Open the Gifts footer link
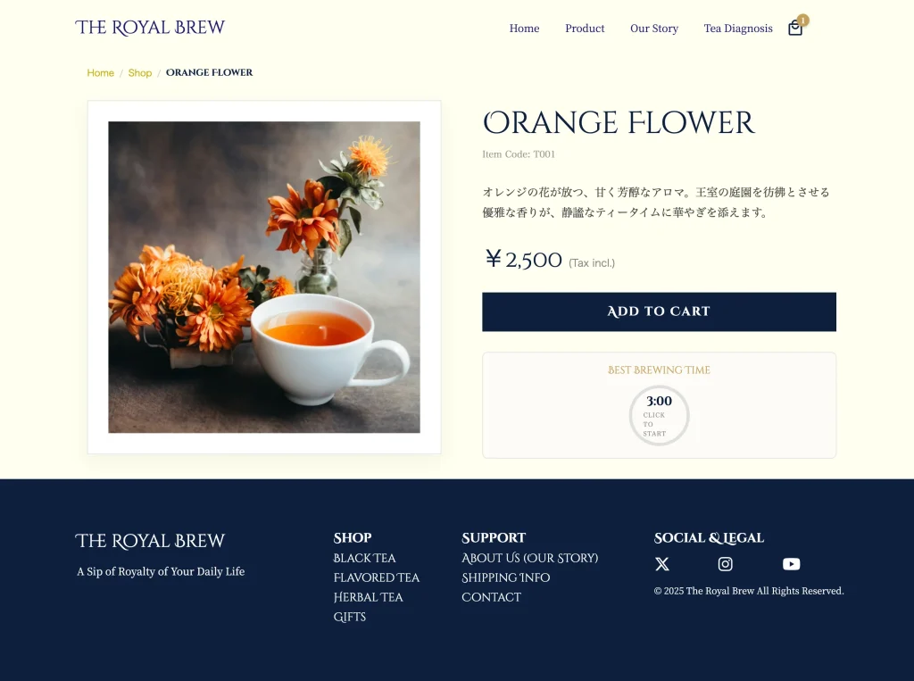The image size is (914, 681). (349, 618)
